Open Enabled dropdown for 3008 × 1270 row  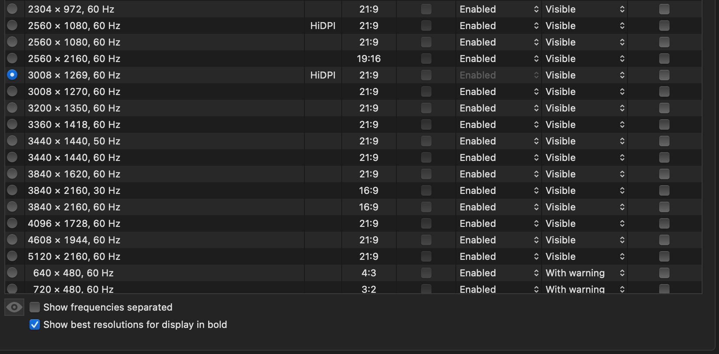[x=499, y=92]
